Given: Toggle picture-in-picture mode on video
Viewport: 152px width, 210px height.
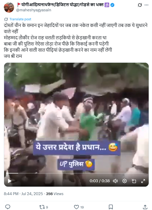Looking at the screenshot, I should pyautogui.click(x=134, y=181).
